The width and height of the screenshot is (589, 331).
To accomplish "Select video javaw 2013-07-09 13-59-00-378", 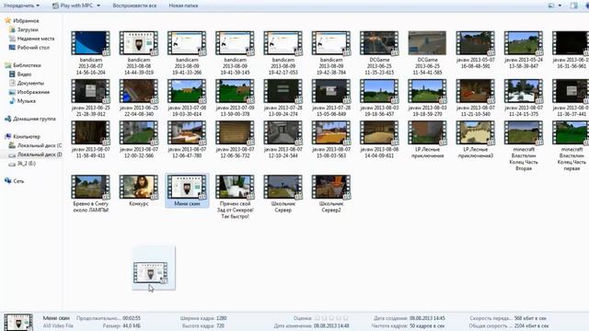I will pos(235,98).
